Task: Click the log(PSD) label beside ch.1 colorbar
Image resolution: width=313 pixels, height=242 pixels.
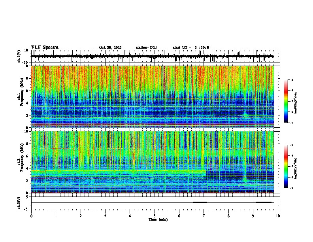Action: [x=296, y=103]
